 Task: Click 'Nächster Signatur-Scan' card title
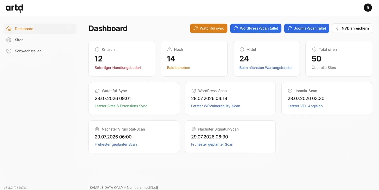[218, 129]
